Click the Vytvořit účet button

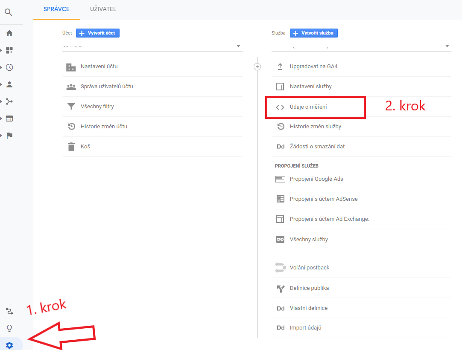coord(98,33)
